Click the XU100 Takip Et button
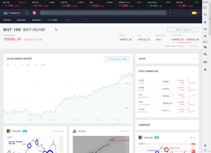 pyautogui.click(x=183, y=30)
